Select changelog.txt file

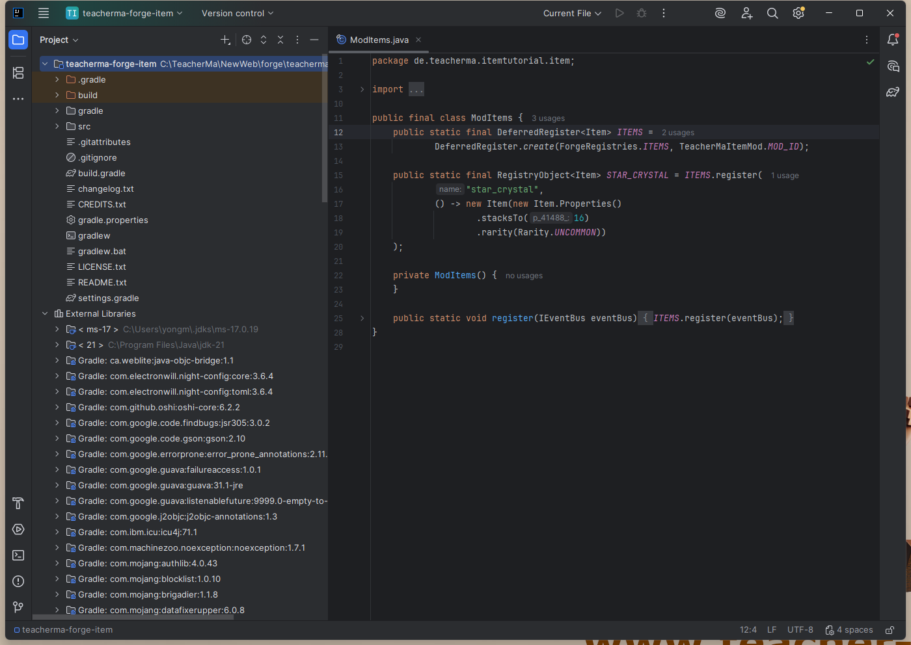pyautogui.click(x=106, y=189)
